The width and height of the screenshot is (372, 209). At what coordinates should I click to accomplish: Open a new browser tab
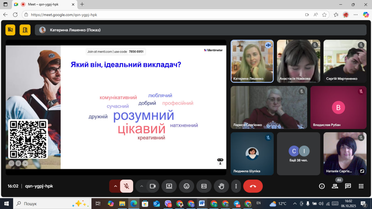click(82, 4)
